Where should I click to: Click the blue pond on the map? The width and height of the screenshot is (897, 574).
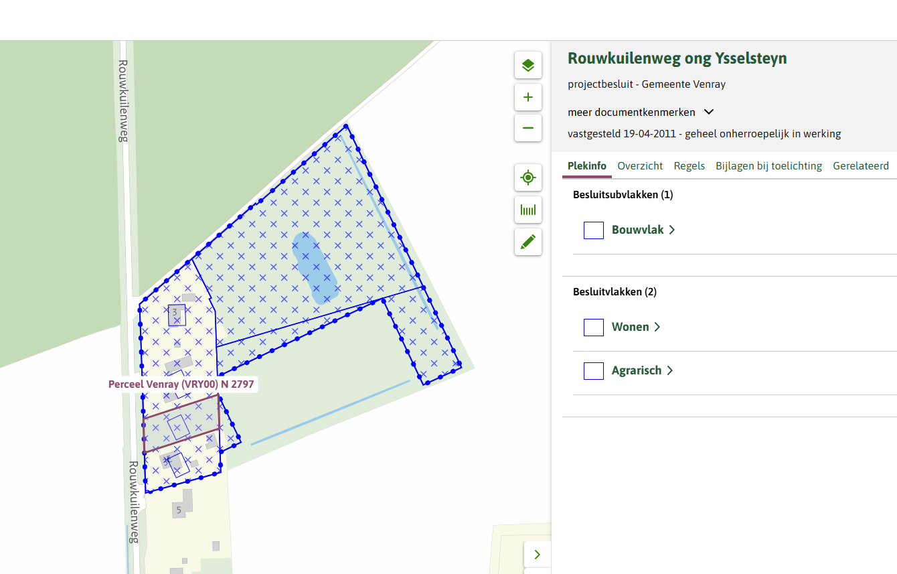click(315, 268)
